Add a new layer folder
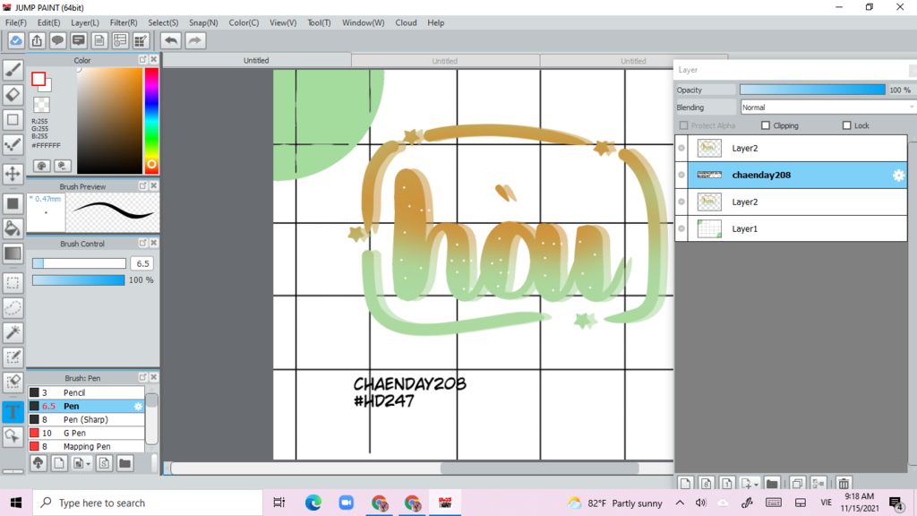 coord(772,483)
